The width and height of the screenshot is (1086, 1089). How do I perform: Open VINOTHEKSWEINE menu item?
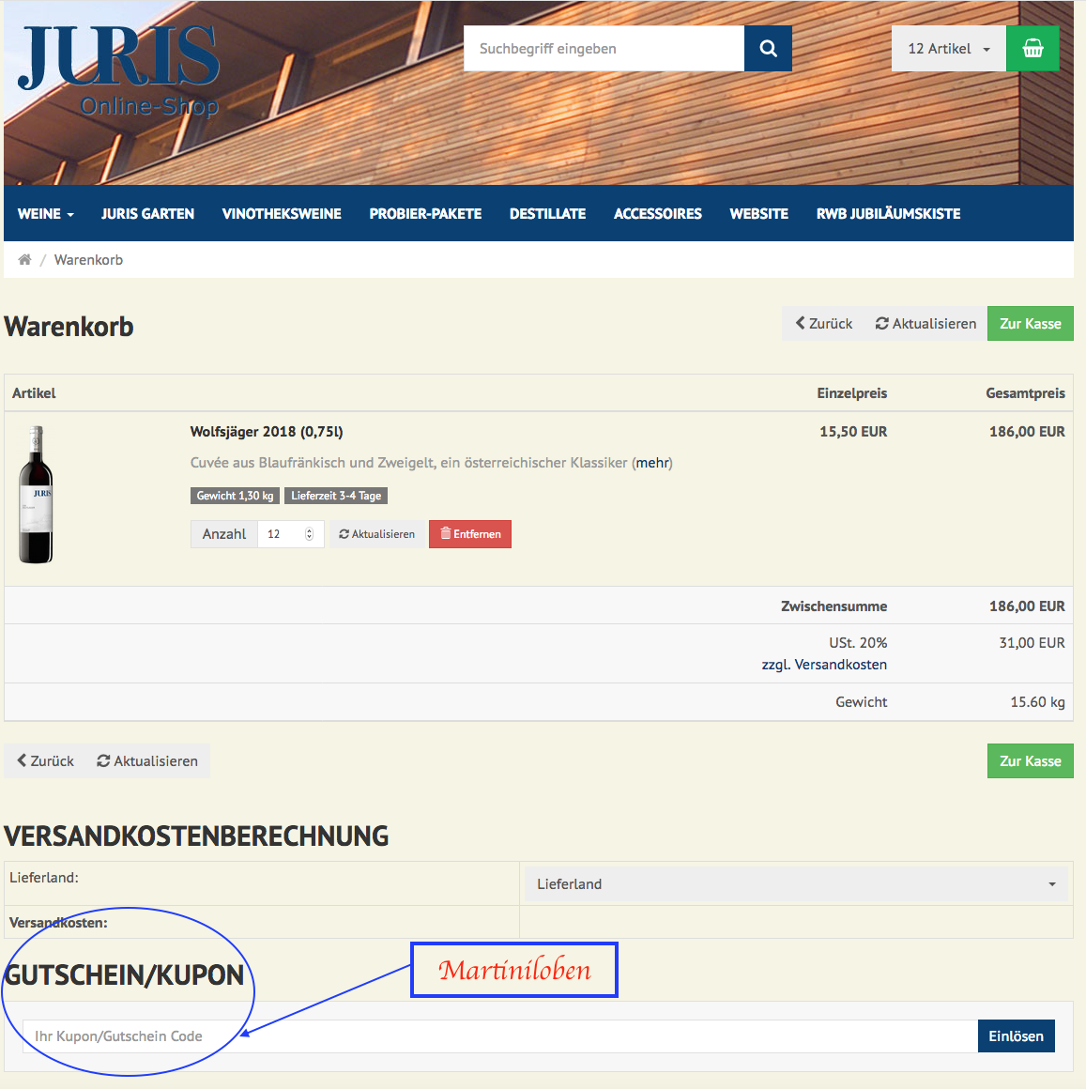coord(282,214)
